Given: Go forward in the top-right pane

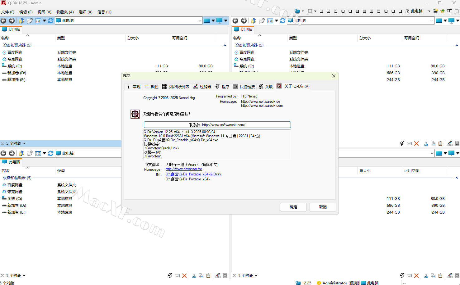Looking at the screenshot, I should coord(244,21).
